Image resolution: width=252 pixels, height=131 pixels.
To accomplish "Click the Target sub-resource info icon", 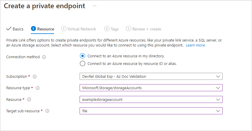I will (47, 111).
